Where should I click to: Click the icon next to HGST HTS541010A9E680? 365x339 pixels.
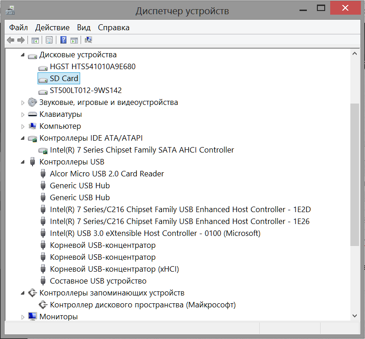tap(43, 67)
